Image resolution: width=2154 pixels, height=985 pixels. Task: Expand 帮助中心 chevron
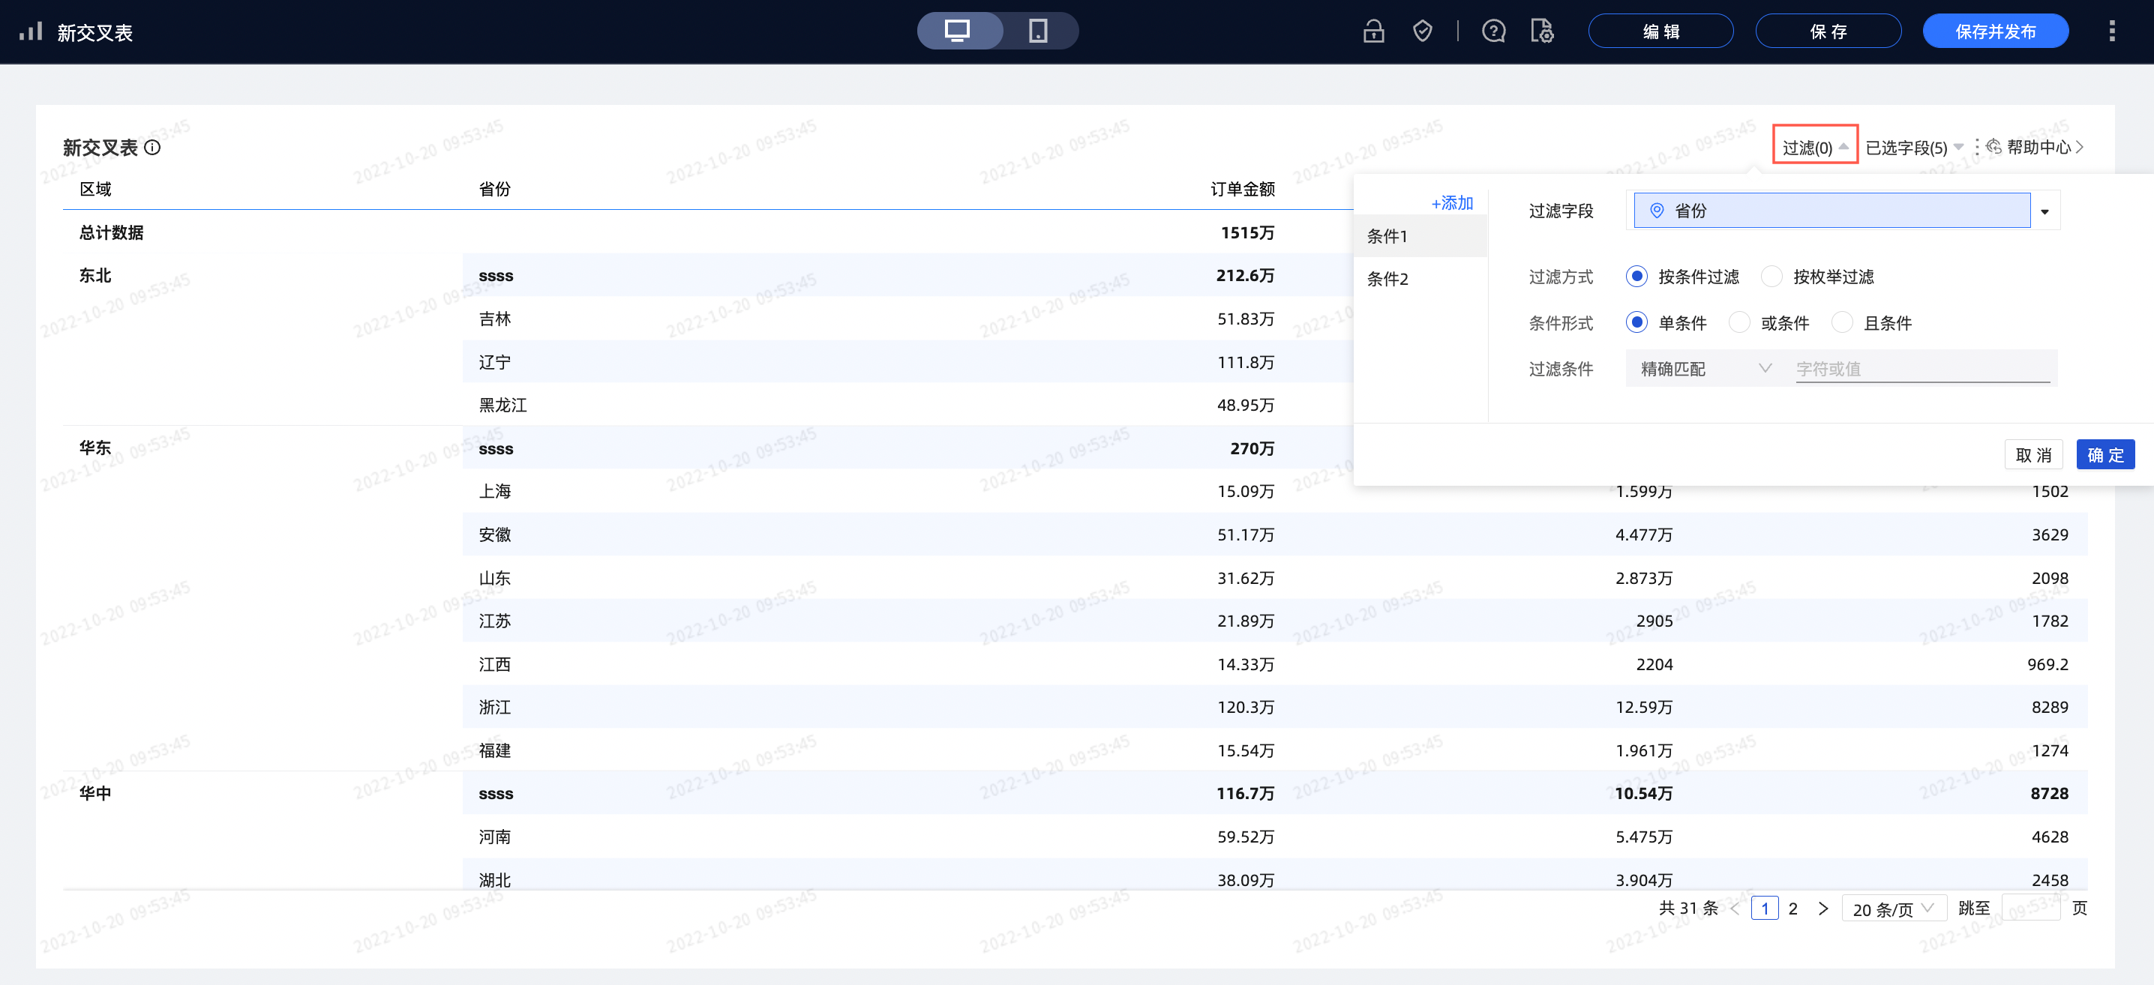(2080, 148)
